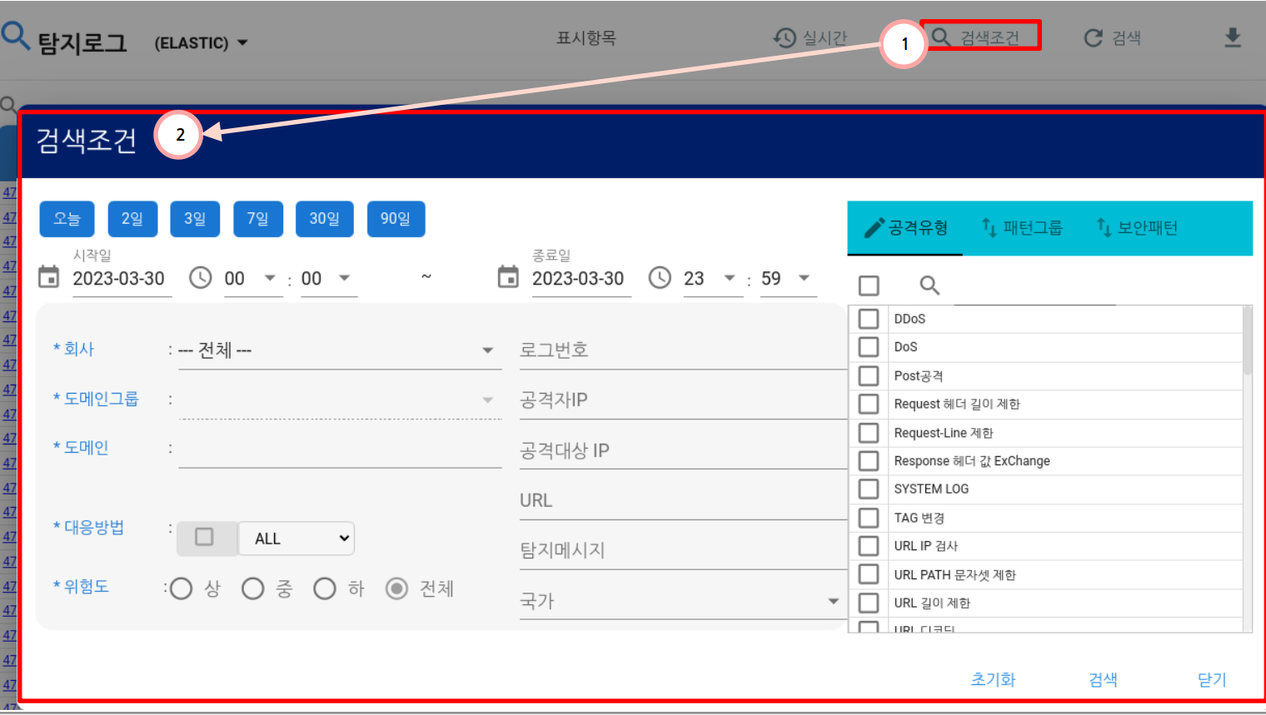
Task: Switch to the 보안패턴 tab
Action: tap(1137, 227)
